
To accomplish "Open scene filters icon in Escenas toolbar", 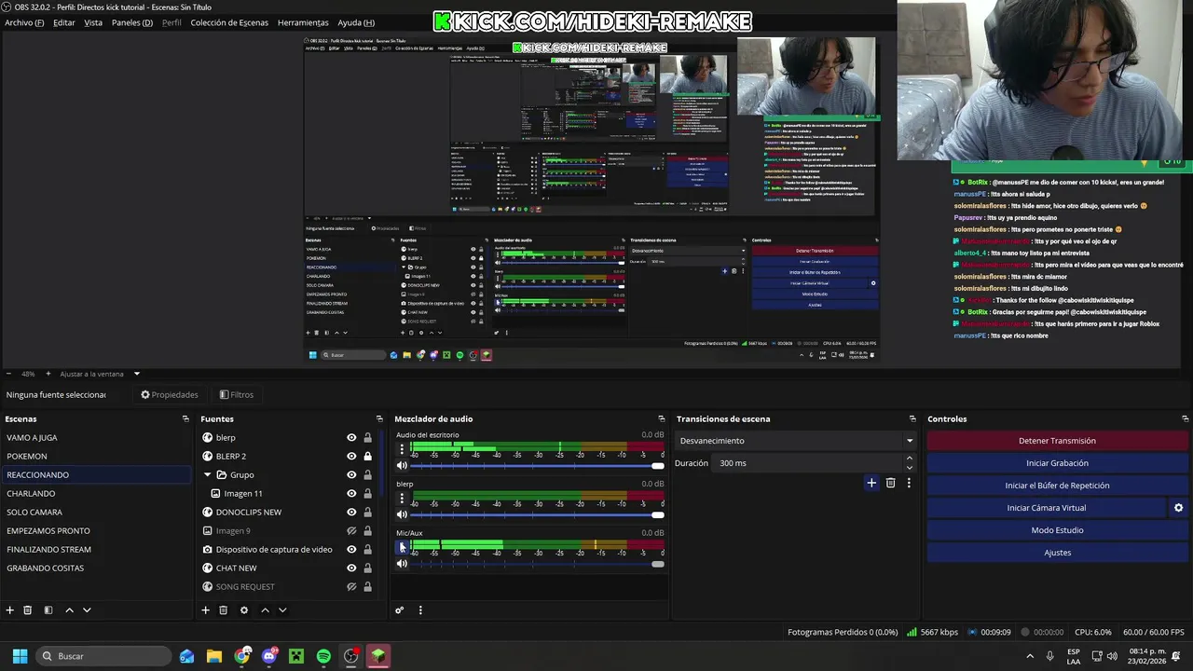I will 48,610.
